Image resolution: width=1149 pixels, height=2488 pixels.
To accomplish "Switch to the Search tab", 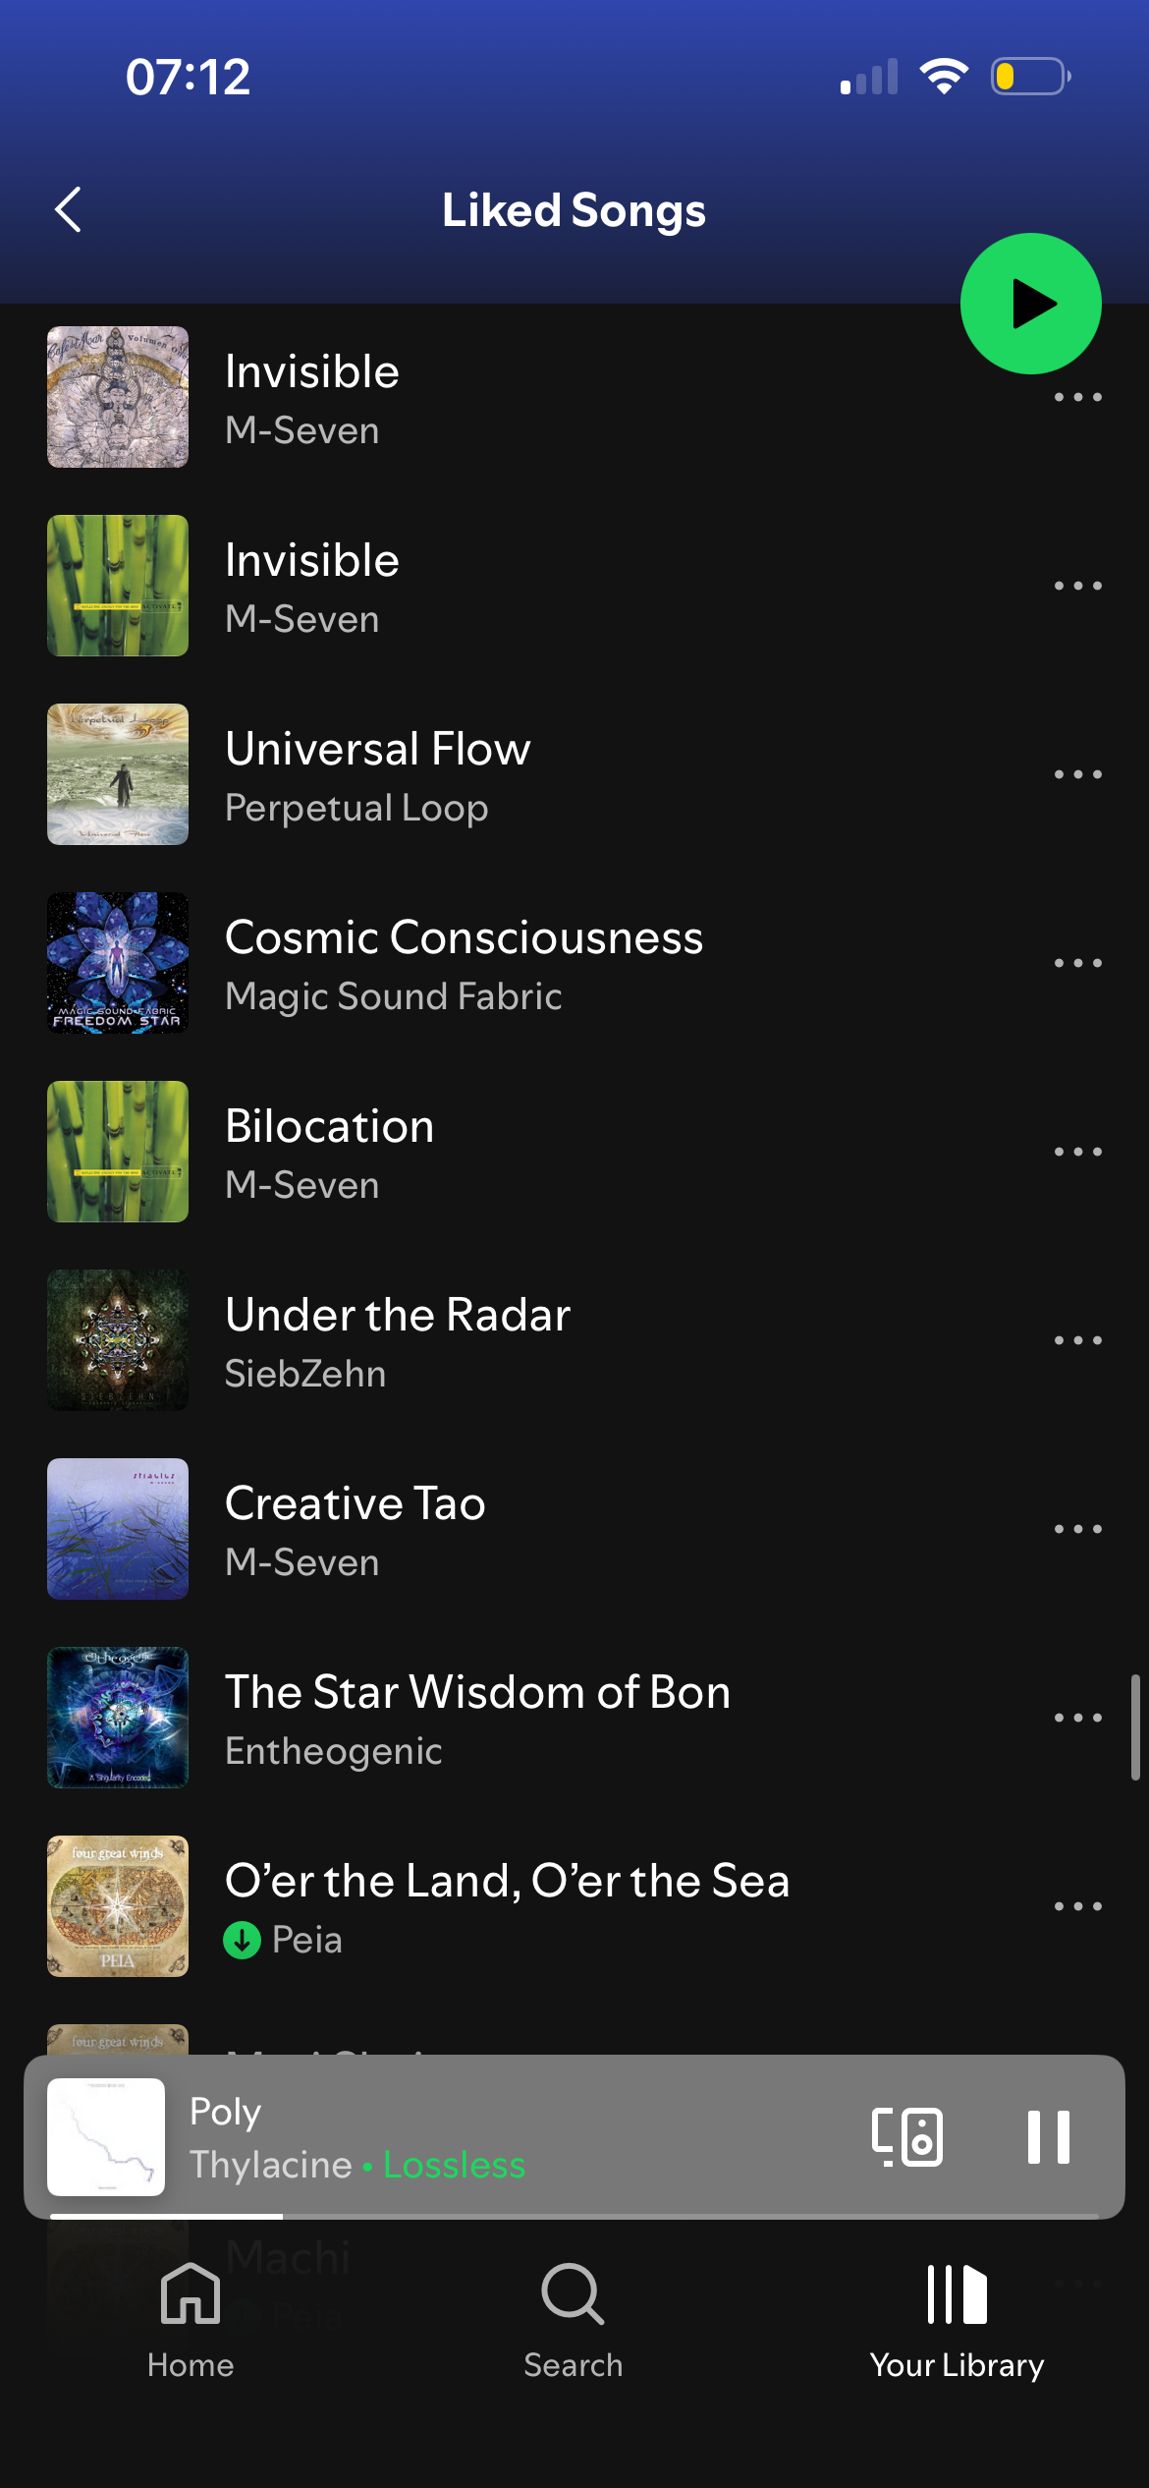I will tap(574, 2321).
